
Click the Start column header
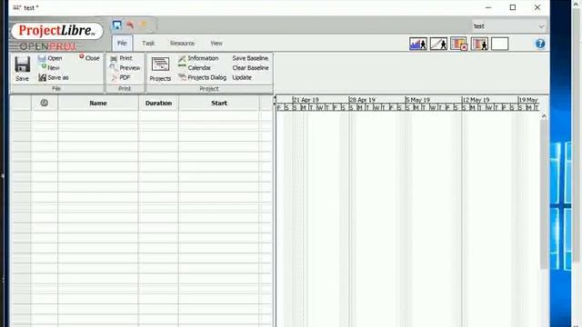(219, 103)
